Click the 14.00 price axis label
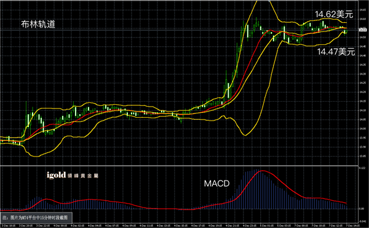 (363, 129)
